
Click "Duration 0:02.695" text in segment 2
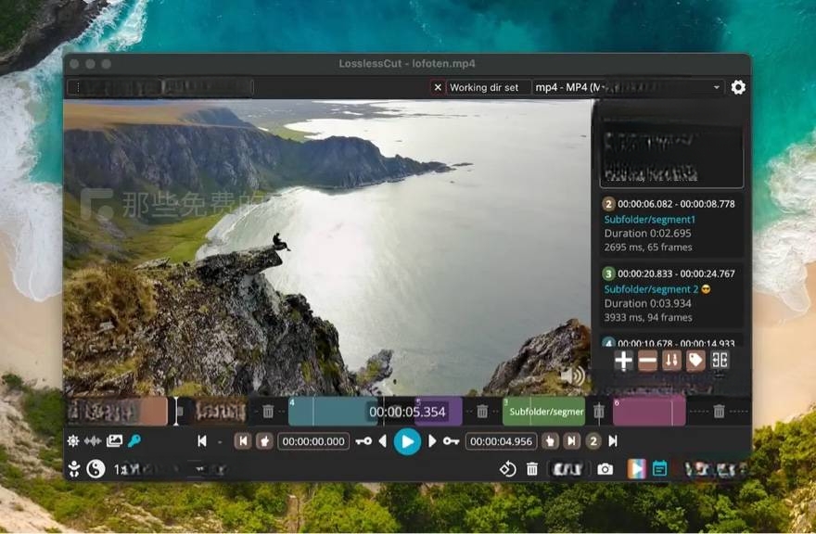[x=647, y=234]
